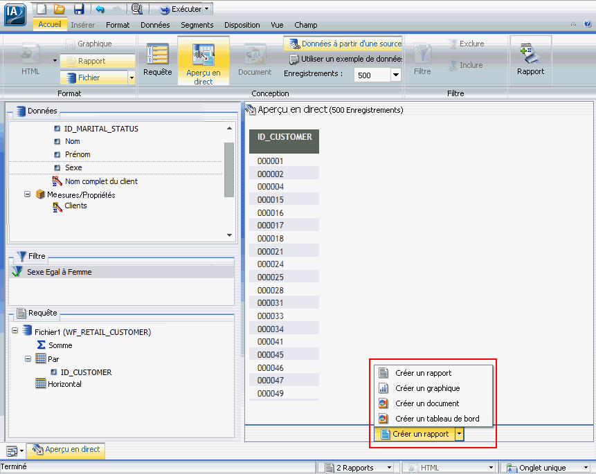Expand the Fichier dropdown arrow
Image resolution: width=596 pixels, height=474 pixels.
coord(132,78)
